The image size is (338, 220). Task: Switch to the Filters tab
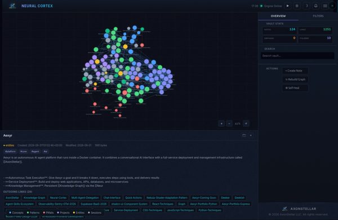click(x=318, y=16)
